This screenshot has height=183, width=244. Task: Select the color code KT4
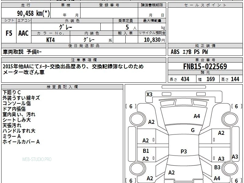[x=51, y=40]
